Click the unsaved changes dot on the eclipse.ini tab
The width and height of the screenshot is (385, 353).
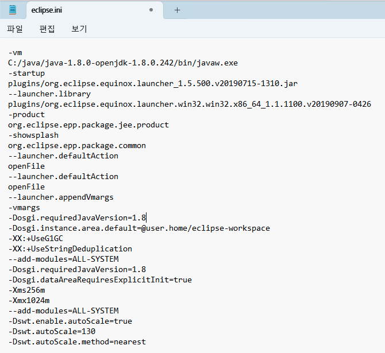pos(151,10)
